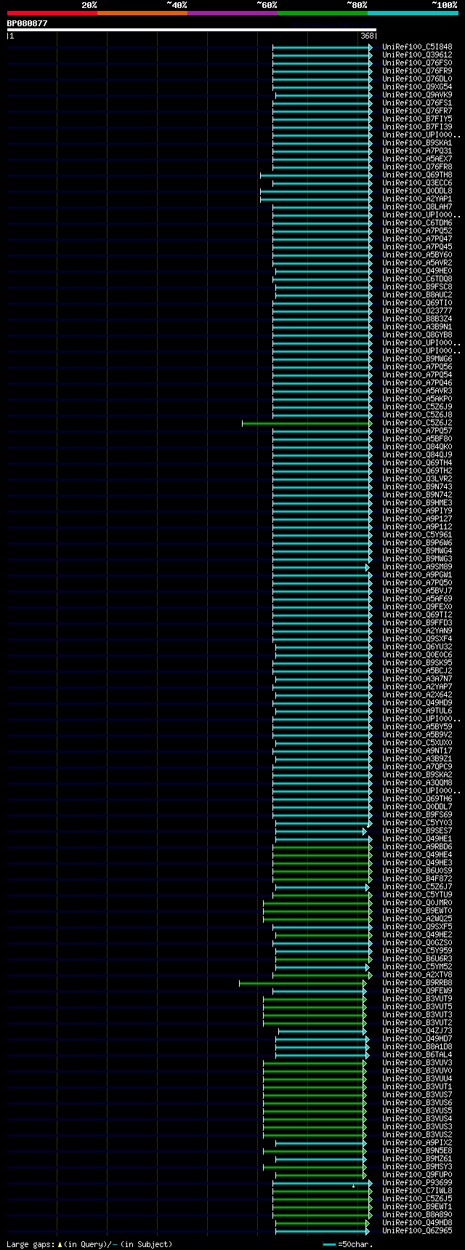The width and height of the screenshot is (465, 1250).
Task: Open hit UniRef100_P93699
Action: tap(417, 1183)
